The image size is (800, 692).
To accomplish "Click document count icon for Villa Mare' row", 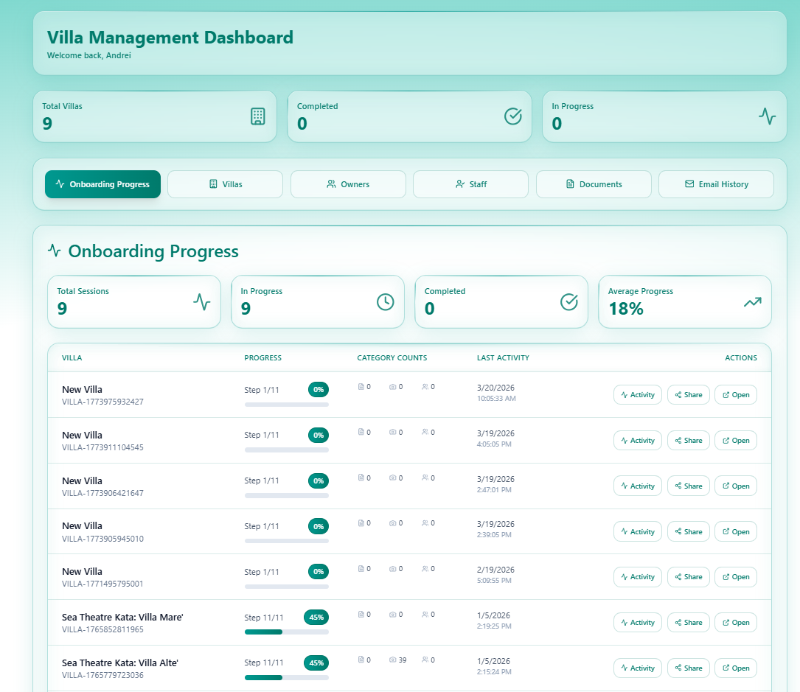I will click(x=361, y=615).
